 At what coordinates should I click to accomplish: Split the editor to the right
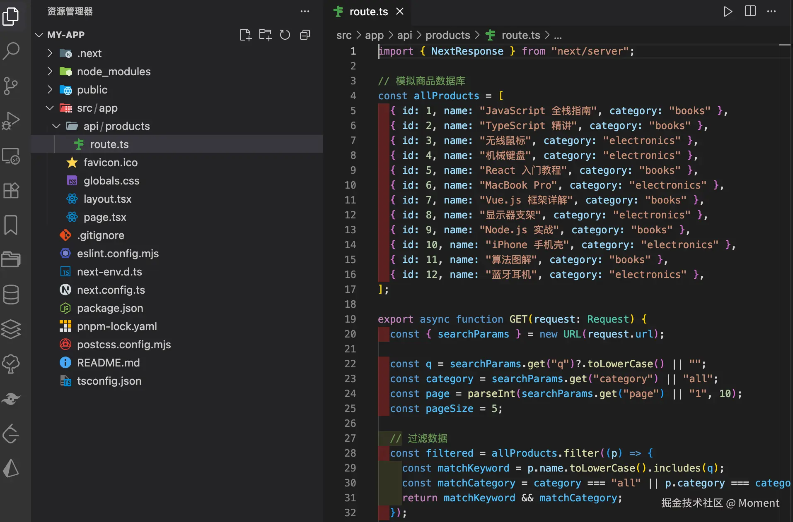[x=750, y=12]
